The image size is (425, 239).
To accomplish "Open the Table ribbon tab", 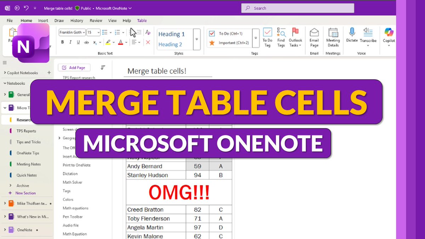I will (142, 21).
